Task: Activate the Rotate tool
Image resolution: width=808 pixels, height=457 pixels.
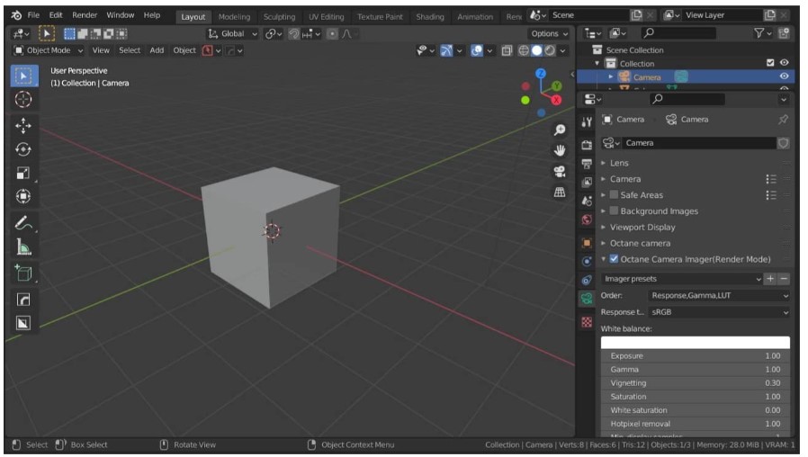Action: (x=23, y=150)
